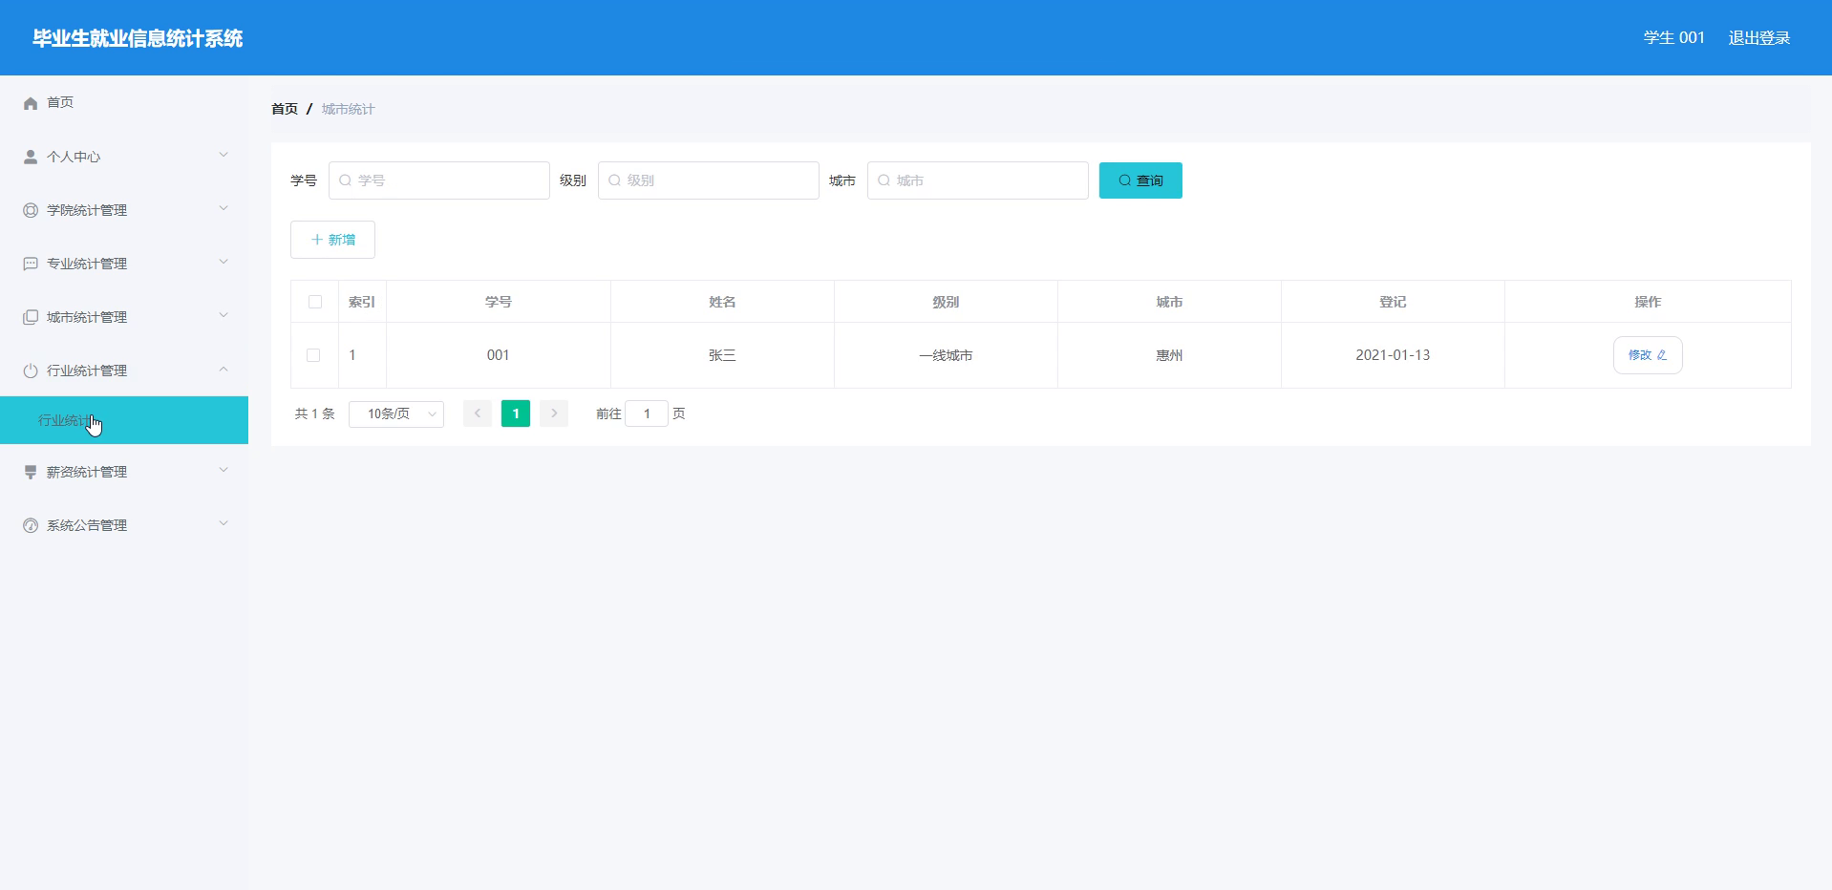Expand 学院统计管理 with its chevron

(224, 208)
